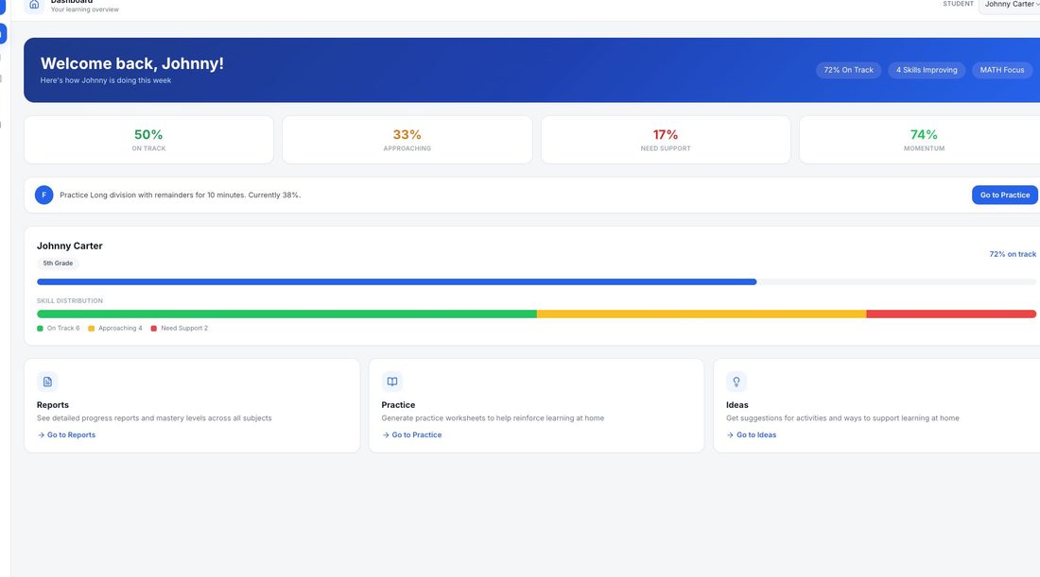
Task: Click the MATH Focus pill
Action: (x=1001, y=70)
